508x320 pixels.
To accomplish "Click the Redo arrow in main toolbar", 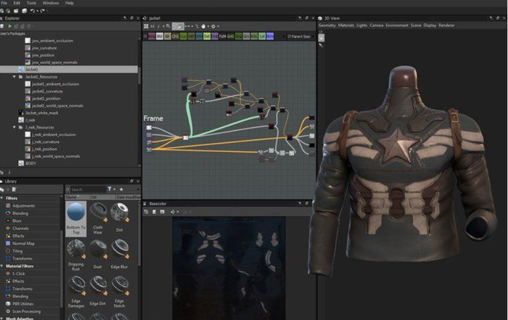I will 42,11.
